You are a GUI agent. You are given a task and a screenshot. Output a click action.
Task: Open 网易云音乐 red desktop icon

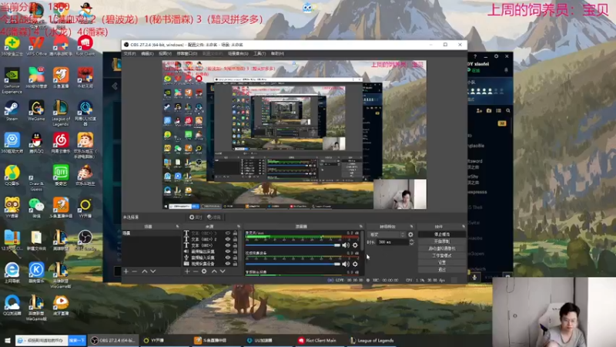click(x=61, y=143)
